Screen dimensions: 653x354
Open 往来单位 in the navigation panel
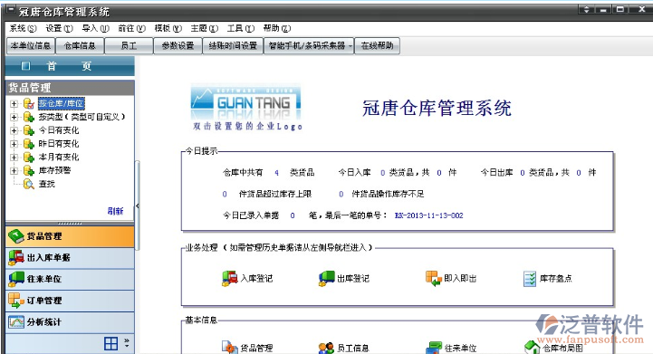pos(70,279)
